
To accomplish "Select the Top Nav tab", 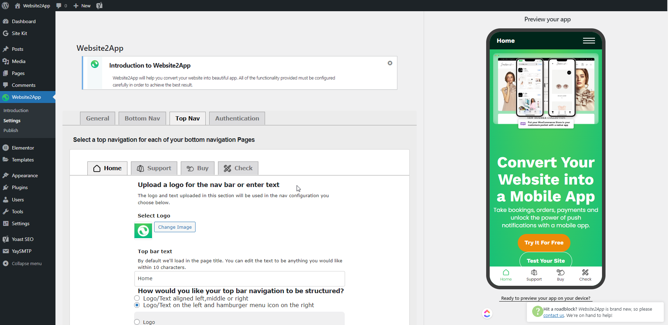I will pyautogui.click(x=187, y=118).
